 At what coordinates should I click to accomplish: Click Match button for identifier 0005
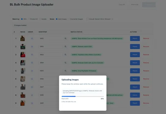(135, 71)
